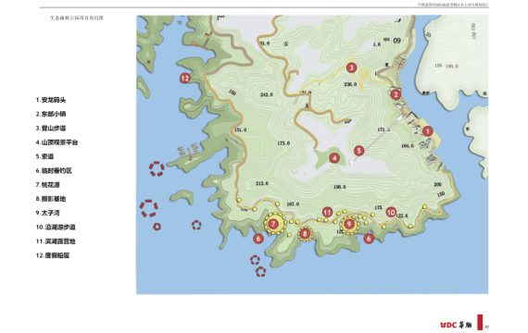Click legend entry 1.安龙码头
528x333 pixels.
[x=51, y=100]
